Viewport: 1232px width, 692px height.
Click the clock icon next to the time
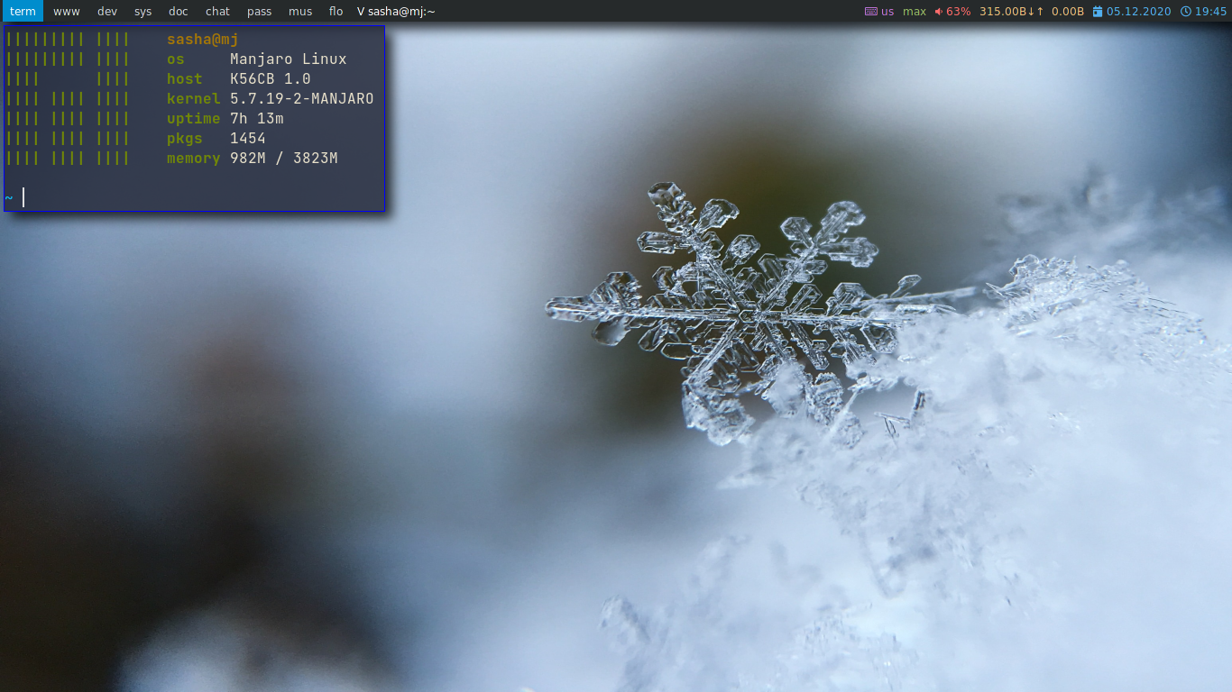click(1186, 11)
